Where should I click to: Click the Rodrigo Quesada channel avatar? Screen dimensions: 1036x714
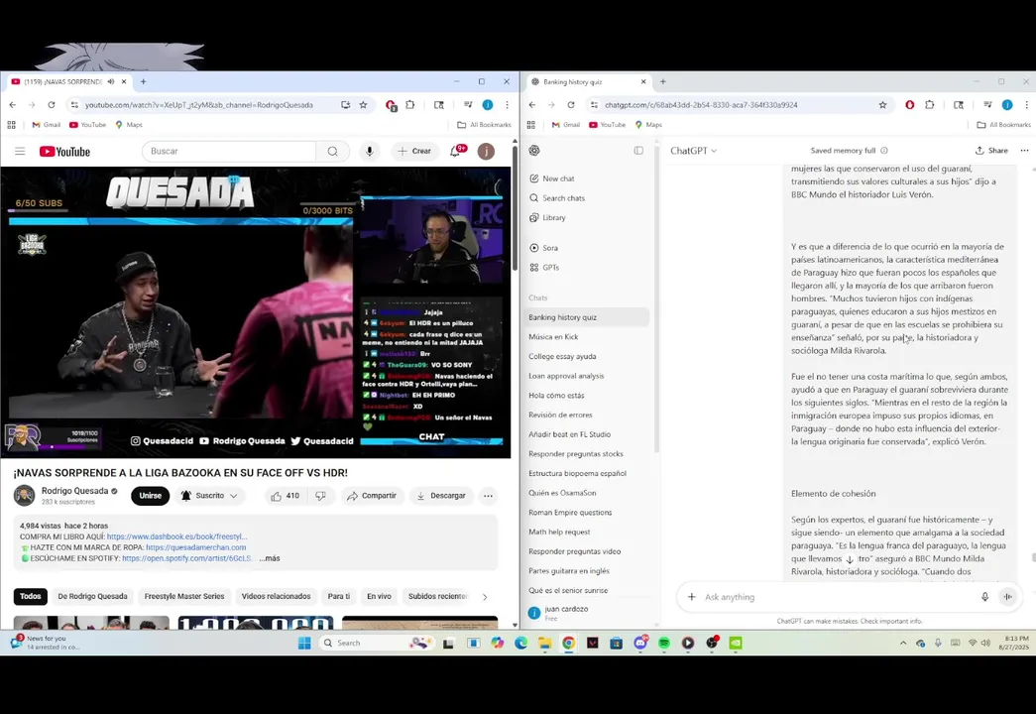[25, 495]
